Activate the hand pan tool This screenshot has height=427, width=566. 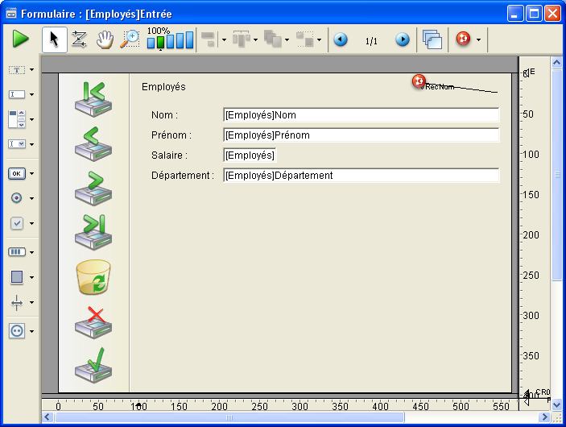104,39
